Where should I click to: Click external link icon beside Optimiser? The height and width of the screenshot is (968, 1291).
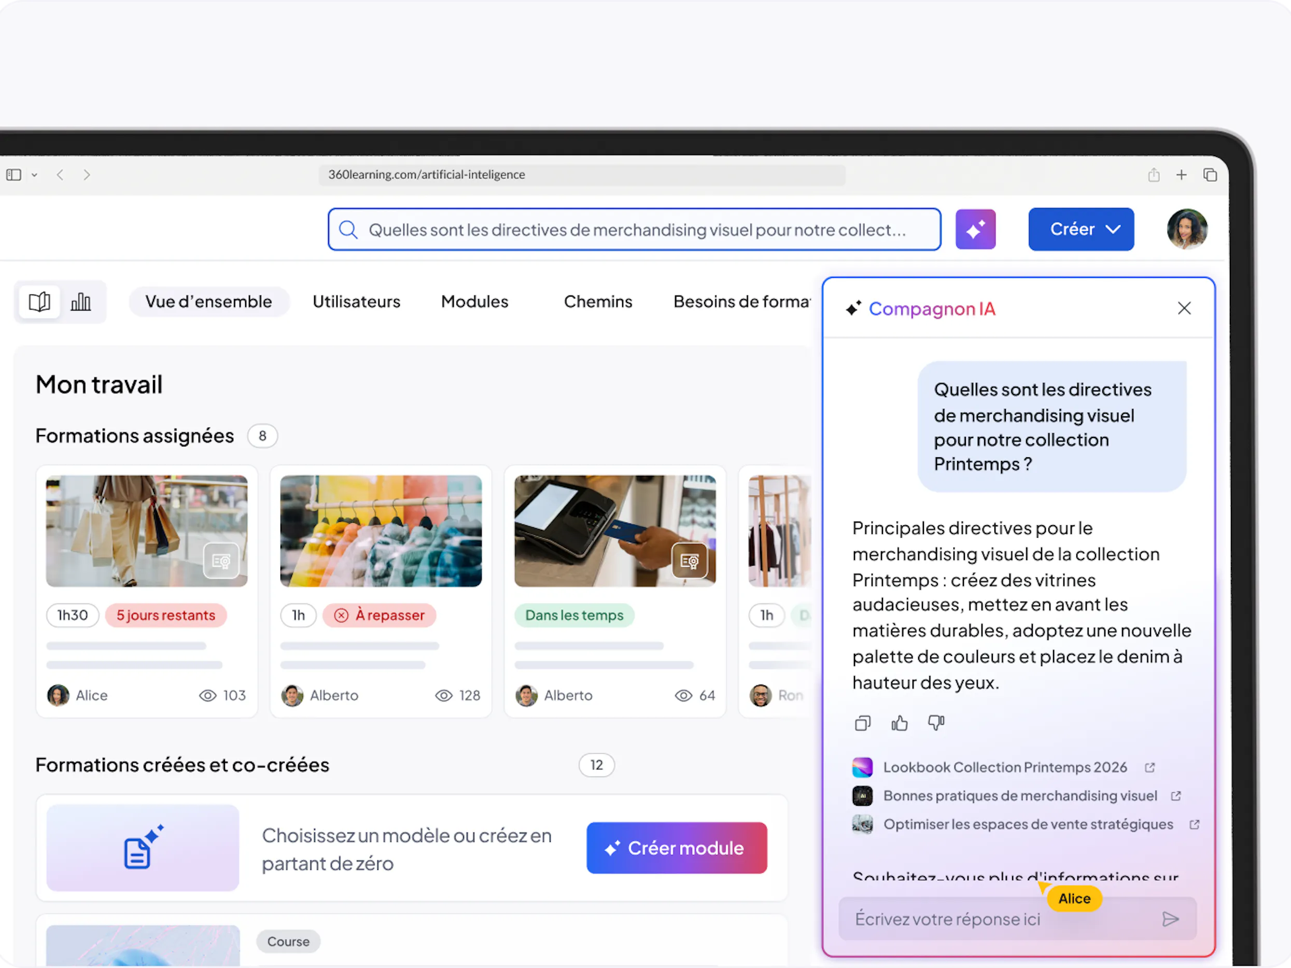(1195, 824)
